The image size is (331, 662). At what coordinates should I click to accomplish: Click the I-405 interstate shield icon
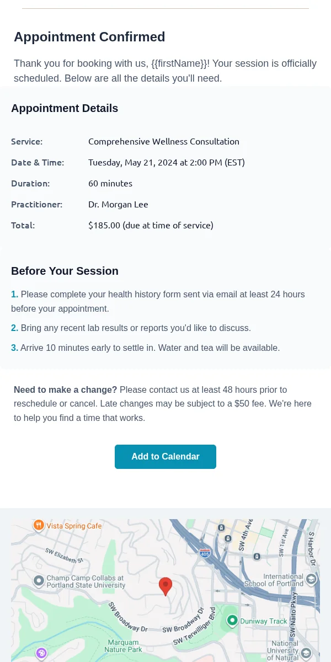point(205,552)
